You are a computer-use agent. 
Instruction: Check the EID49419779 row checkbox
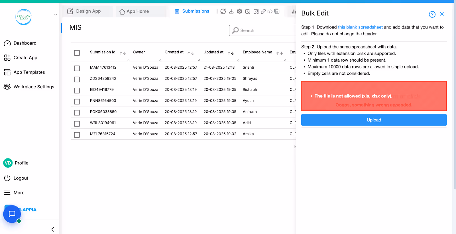click(x=77, y=91)
